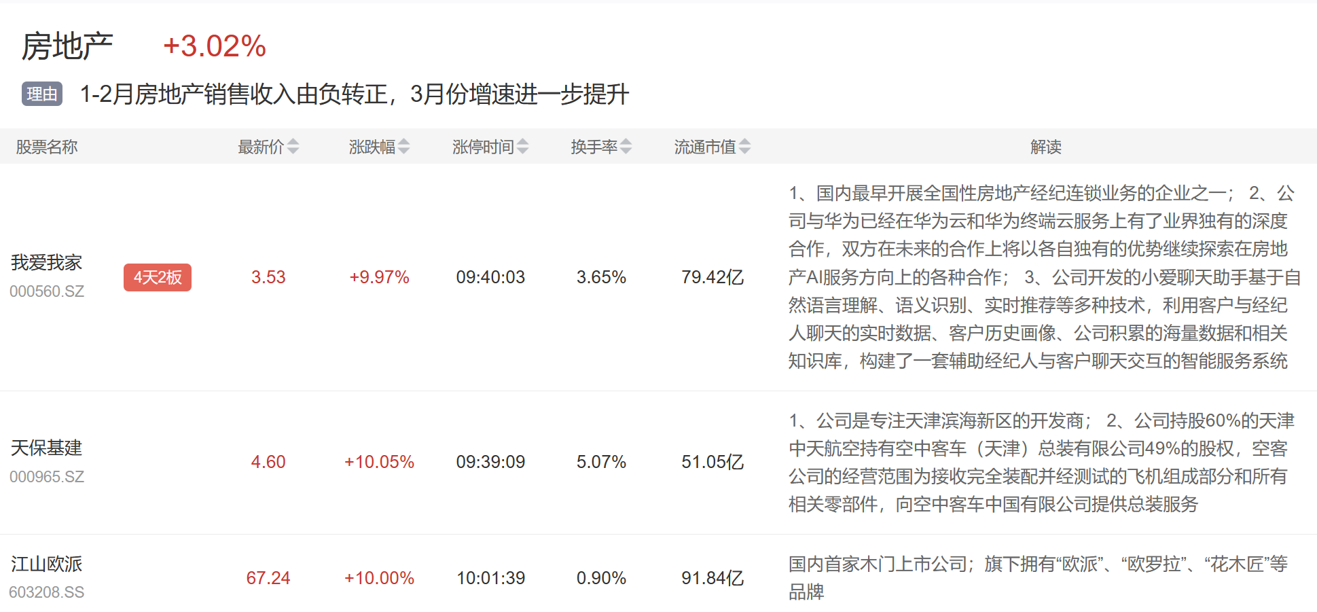Click stock code 000965.SZ
This screenshot has width=1317, height=612.
[47, 477]
